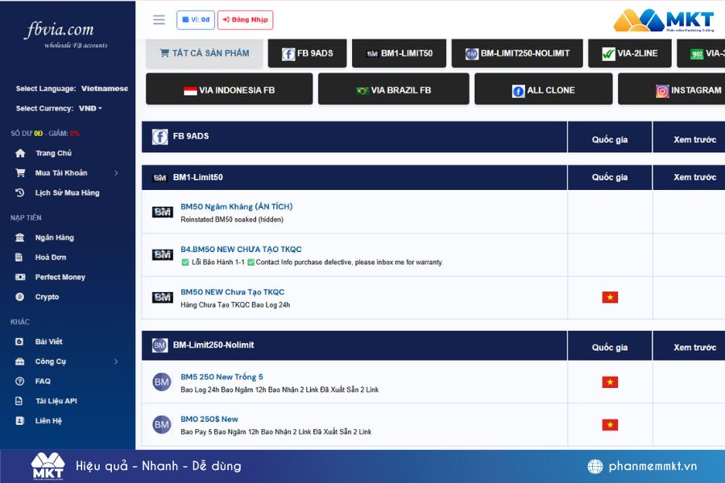The height and width of the screenshot is (483, 725).
Task: Click the FAQ question mark icon
Action: click(20, 382)
